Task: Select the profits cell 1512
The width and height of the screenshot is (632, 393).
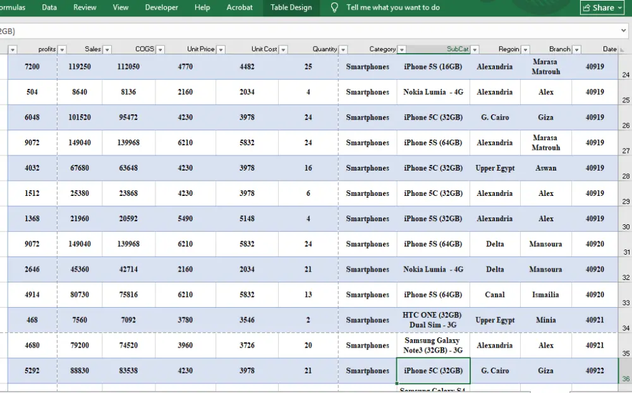Action: 32,193
